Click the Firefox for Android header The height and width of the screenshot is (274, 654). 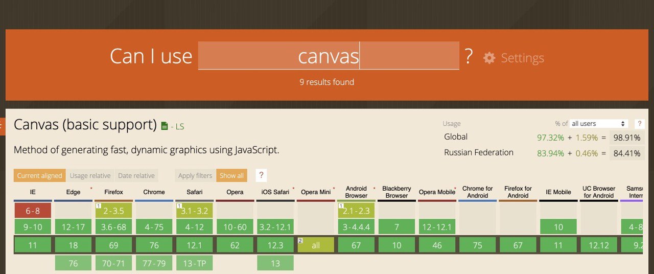pyautogui.click(x=518, y=192)
